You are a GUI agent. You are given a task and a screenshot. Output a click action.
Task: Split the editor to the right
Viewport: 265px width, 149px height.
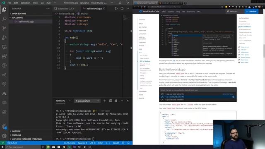pyautogui.click(x=122, y=8)
